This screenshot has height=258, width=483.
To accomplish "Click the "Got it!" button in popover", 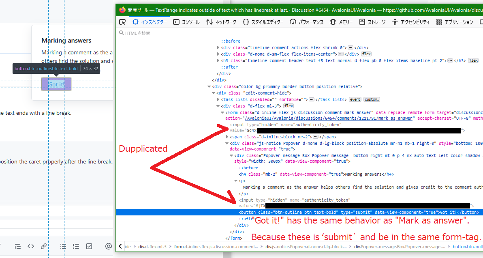I will [x=56, y=84].
